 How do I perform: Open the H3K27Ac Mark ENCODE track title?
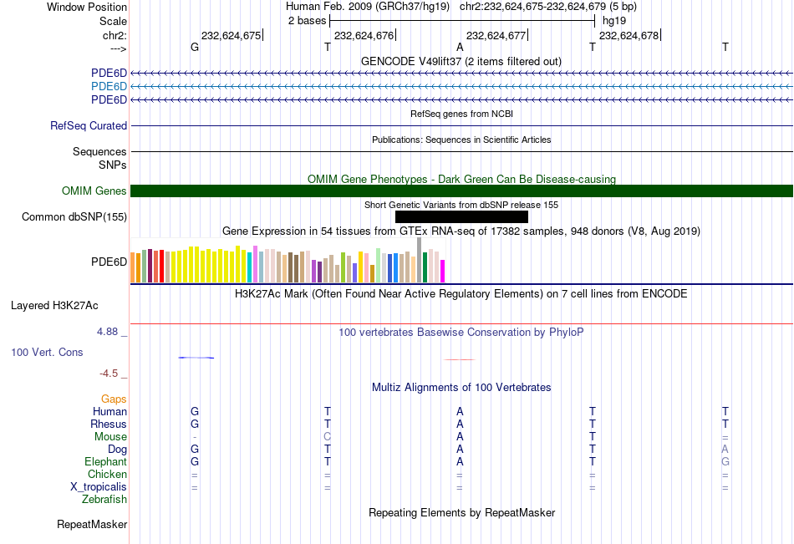(x=461, y=294)
